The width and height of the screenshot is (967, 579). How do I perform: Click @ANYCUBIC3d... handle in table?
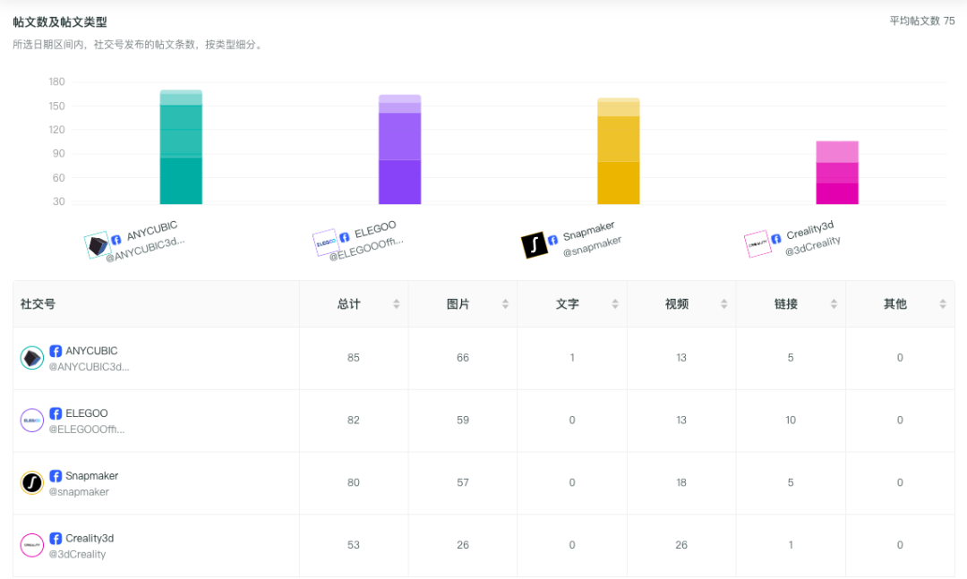coord(90,367)
